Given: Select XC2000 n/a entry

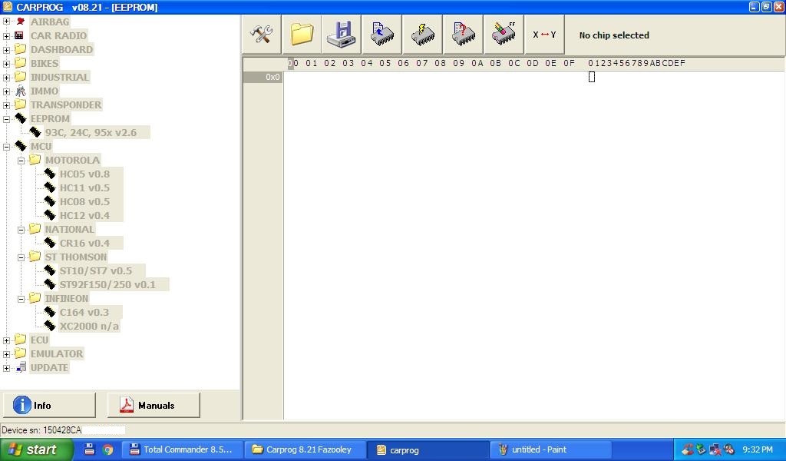Looking at the screenshot, I should coord(89,326).
